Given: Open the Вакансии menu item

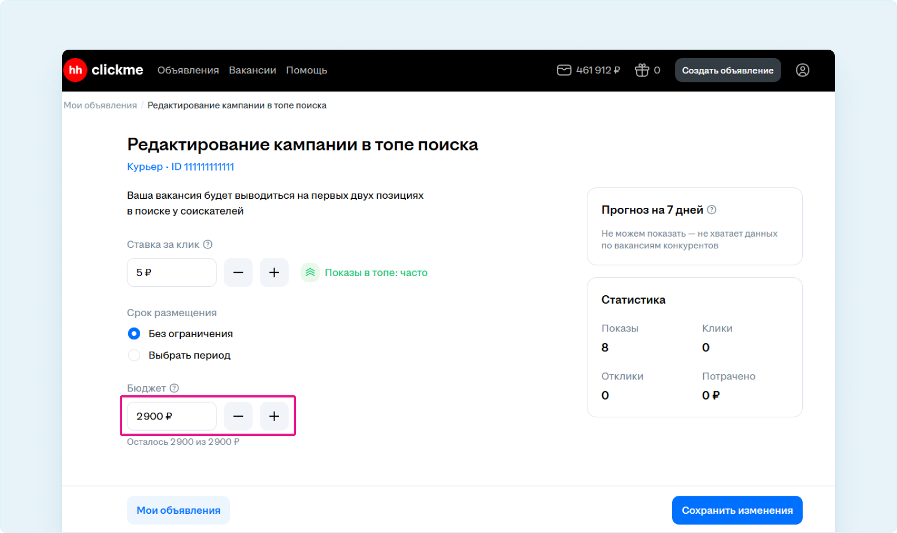Looking at the screenshot, I should (x=252, y=70).
